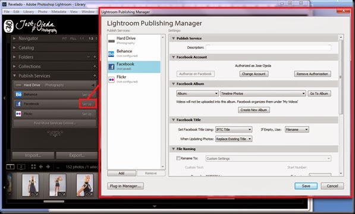Expand the Catalog panel
The image size is (355, 214).
point(14,48)
